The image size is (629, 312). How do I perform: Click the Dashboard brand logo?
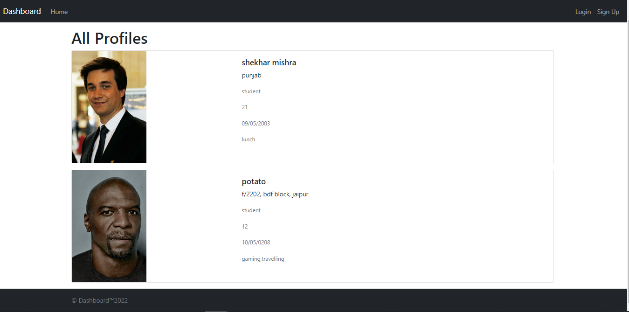click(x=21, y=11)
